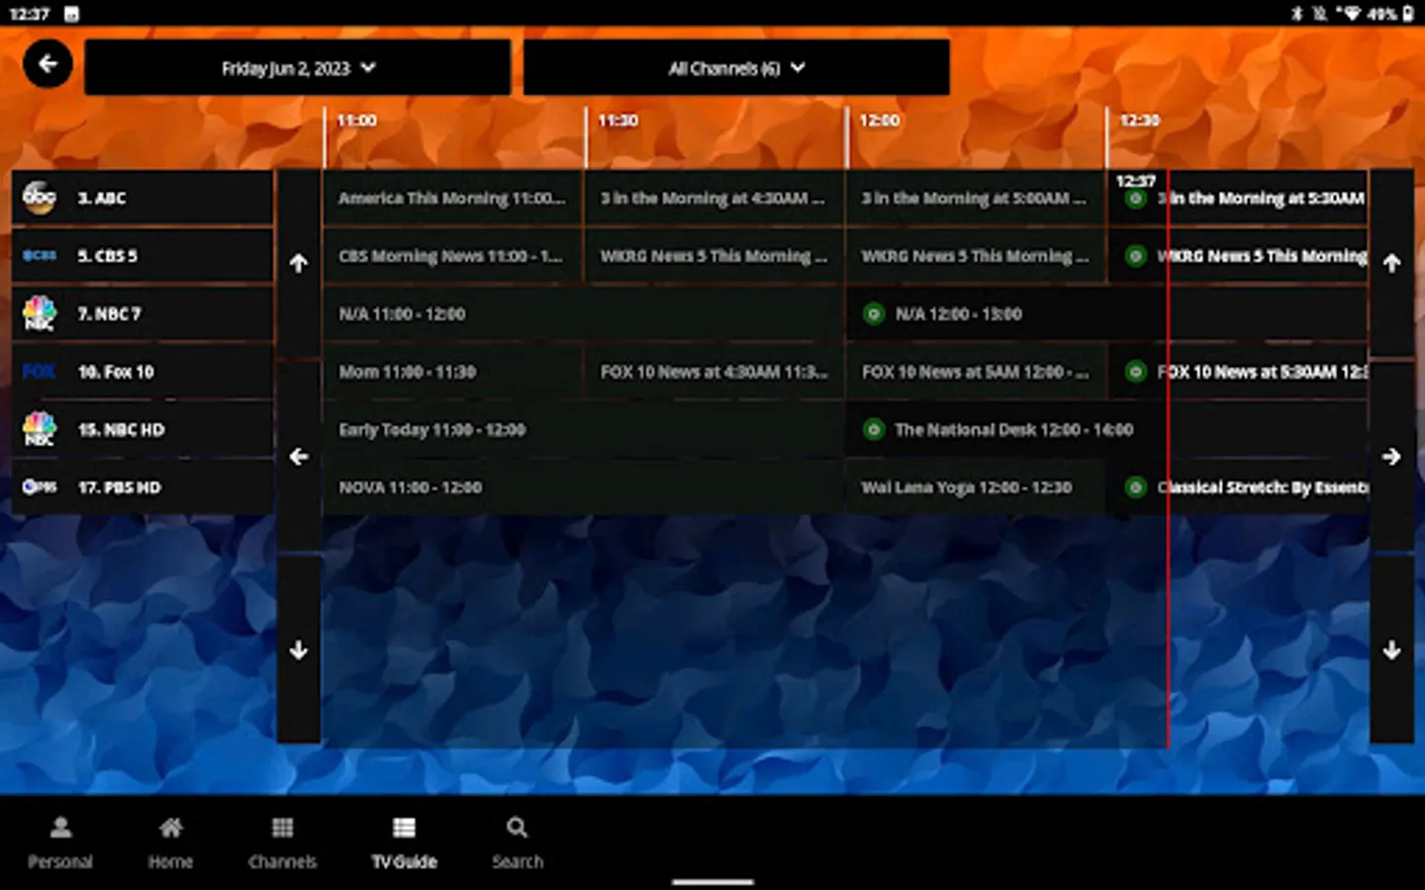Viewport: 1425px width, 890px height.
Task: Click the up arrow at the guide's right edge
Action: point(1391,263)
